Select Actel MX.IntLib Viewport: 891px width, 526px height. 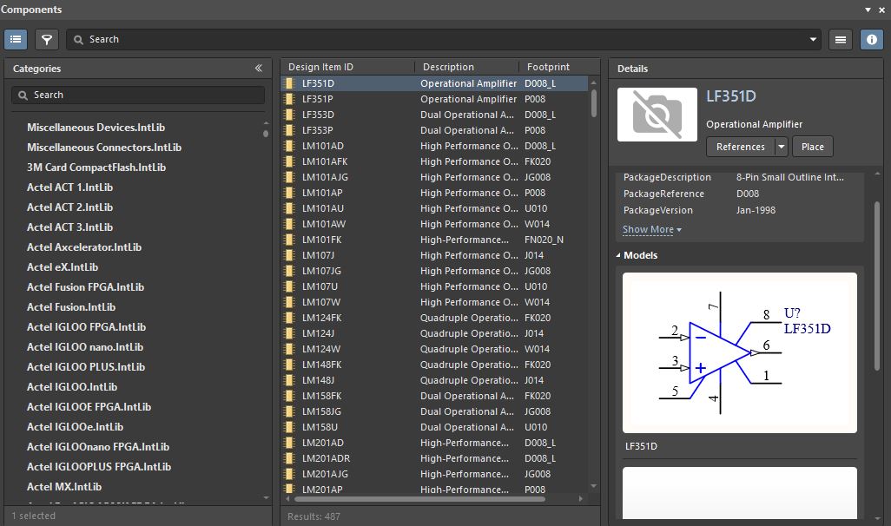[64, 486]
